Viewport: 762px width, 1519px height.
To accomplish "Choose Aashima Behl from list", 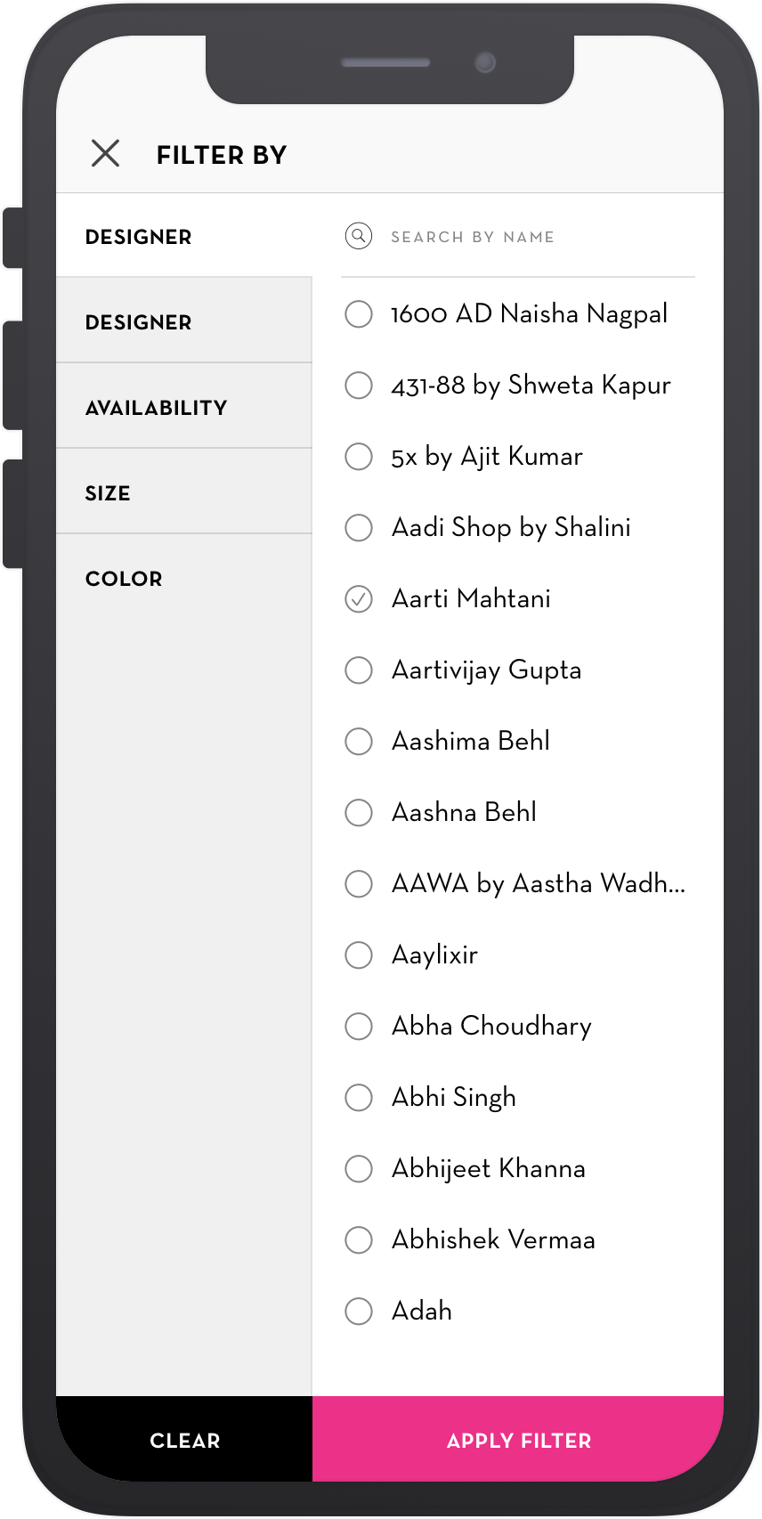I will coord(359,741).
